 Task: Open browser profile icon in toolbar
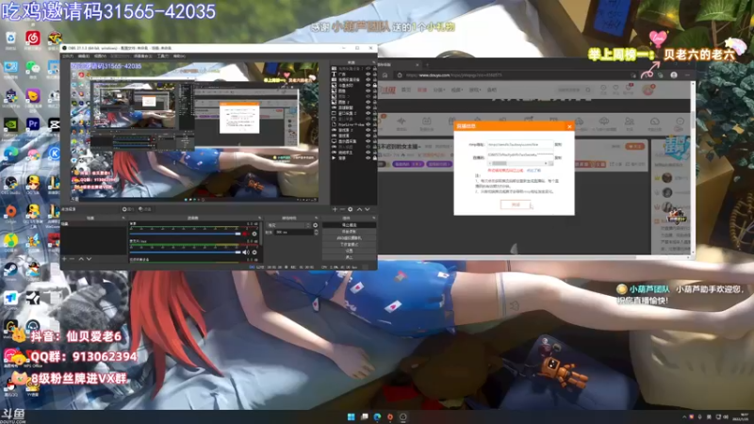tap(674, 75)
